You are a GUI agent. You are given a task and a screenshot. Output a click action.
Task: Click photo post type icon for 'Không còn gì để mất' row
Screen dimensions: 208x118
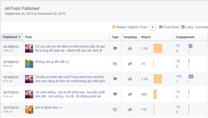pos(115,64)
